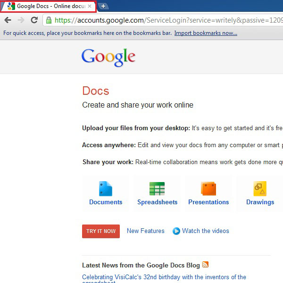
Task: Open the Watch the videos link
Action: coord(205,231)
